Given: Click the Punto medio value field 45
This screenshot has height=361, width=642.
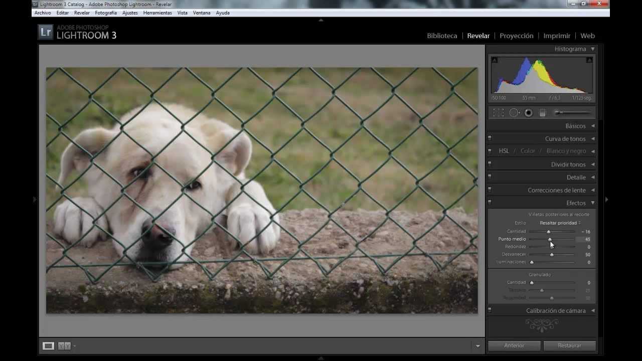Looking at the screenshot, I should pos(584,240).
